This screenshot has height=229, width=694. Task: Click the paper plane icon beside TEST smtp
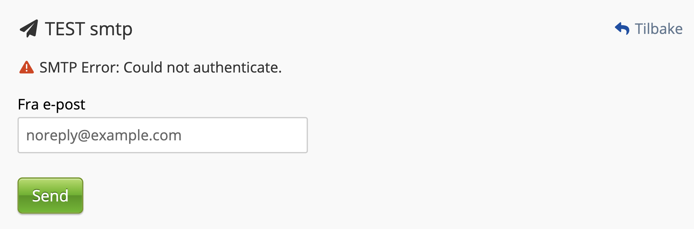click(x=29, y=29)
